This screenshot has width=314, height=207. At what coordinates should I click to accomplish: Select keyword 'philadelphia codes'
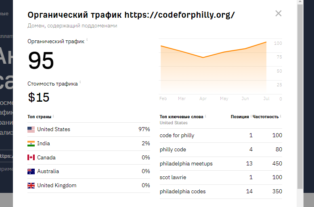click(x=182, y=191)
